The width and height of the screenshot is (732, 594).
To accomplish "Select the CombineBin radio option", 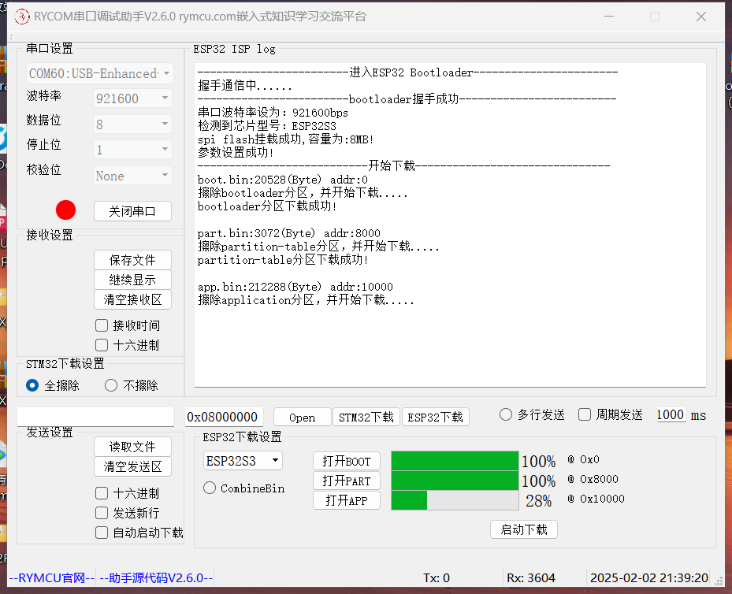I will [x=209, y=488].
